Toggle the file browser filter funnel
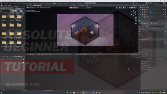This screenshot has height=94, width=167. point(21,11)
